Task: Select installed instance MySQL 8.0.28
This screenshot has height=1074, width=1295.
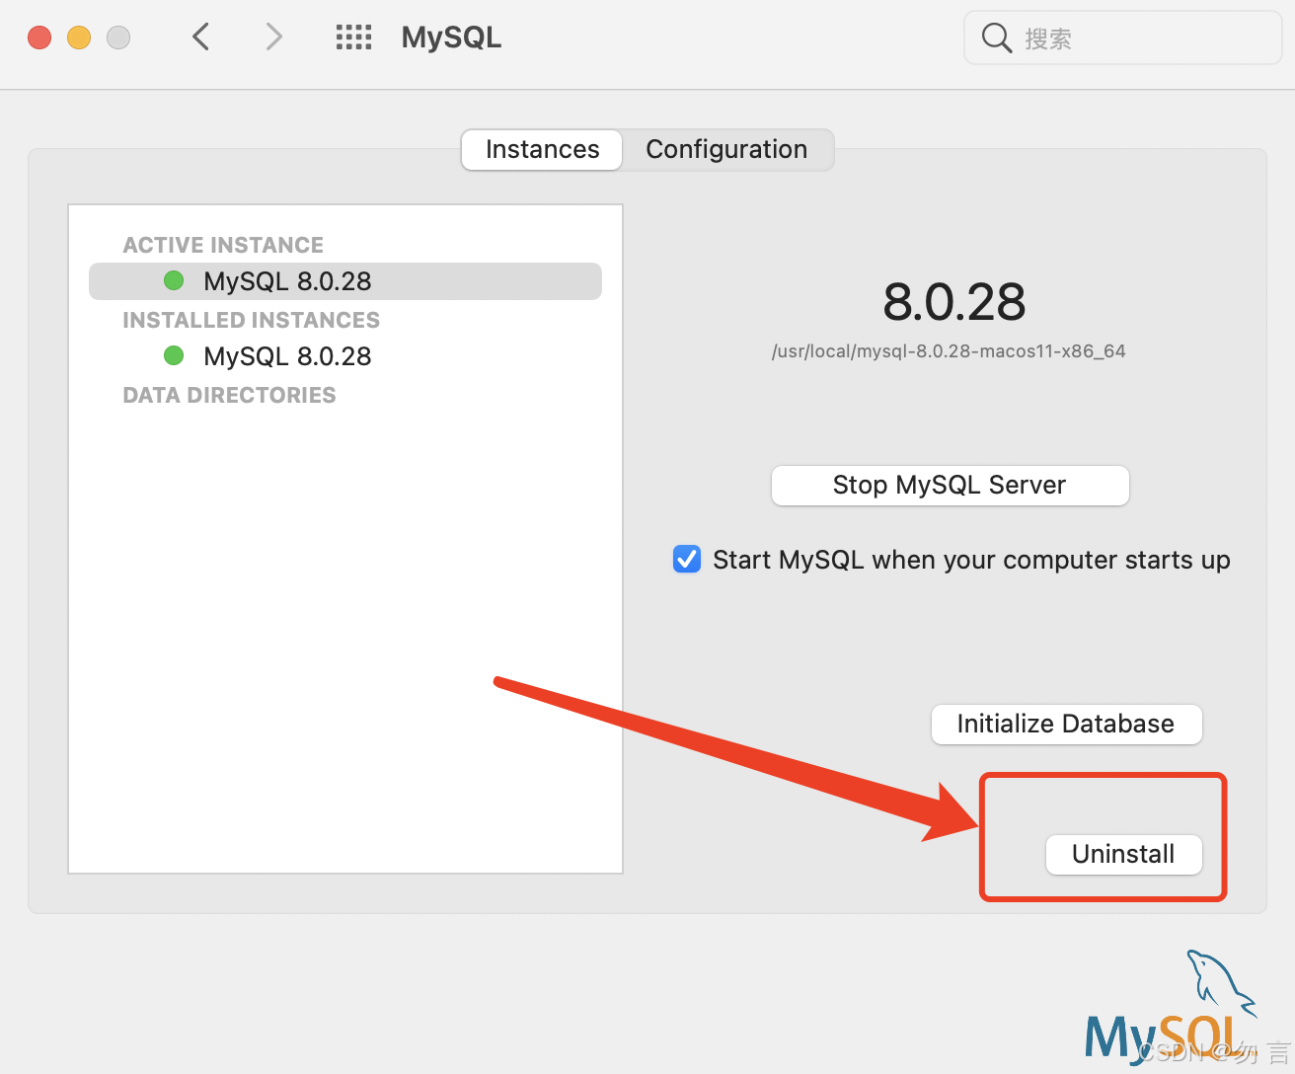Action: [345, 356]
